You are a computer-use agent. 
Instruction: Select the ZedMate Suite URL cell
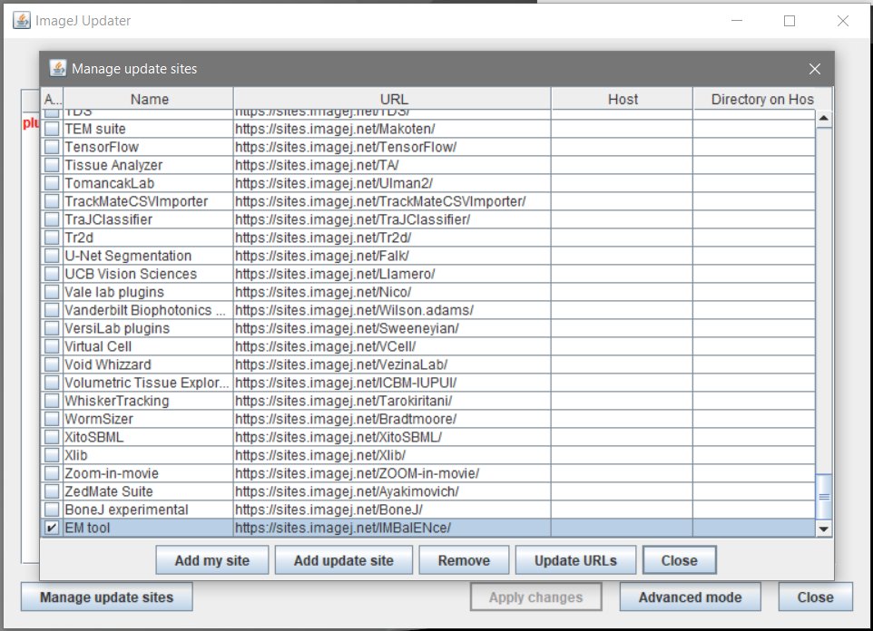click(x=392, y=491)
